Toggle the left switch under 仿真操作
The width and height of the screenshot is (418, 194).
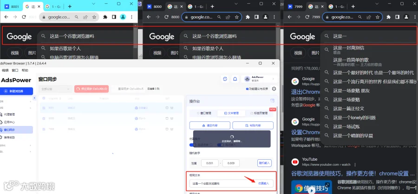193,145
